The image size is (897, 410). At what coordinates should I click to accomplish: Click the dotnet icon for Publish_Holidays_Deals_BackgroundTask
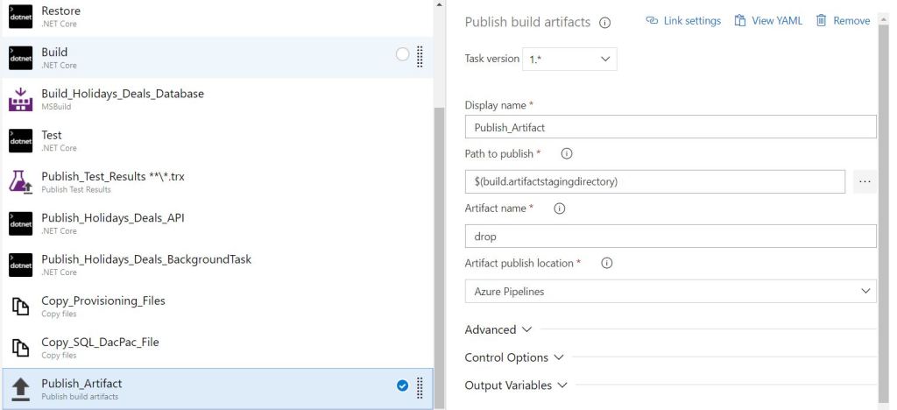21,265
